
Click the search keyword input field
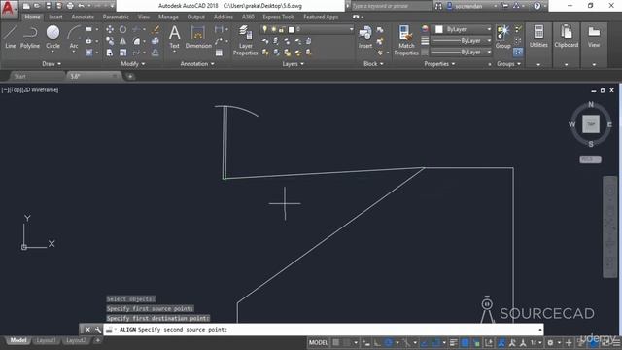coord(391,6)
